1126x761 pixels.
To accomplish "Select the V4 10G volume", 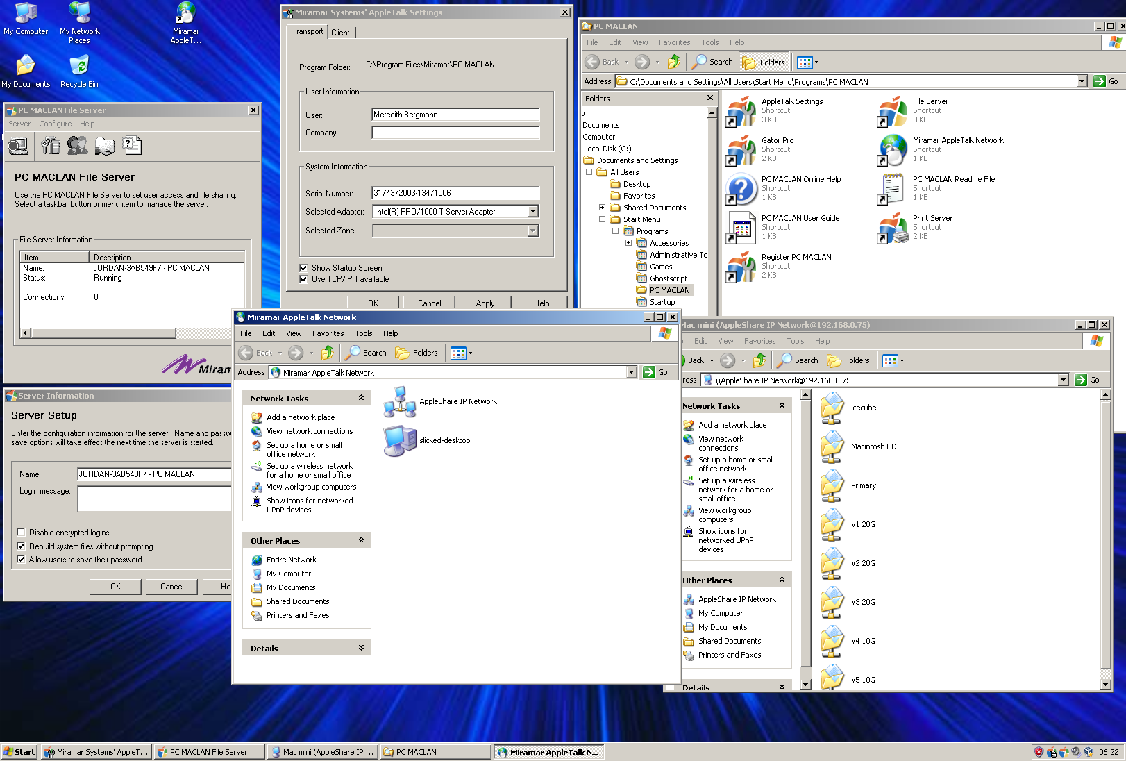I will [x=832, y=642].
